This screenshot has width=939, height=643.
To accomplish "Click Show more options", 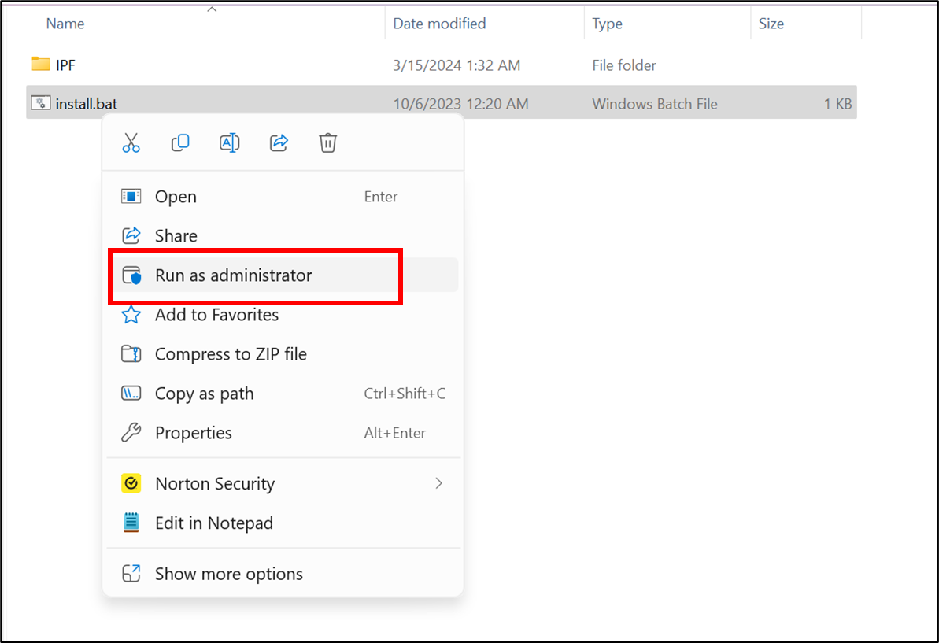I will pyautogui.click(x=228, y=574).
